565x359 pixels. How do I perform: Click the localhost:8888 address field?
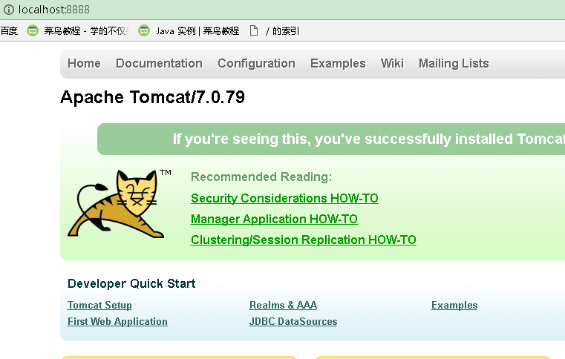coord(54,10)
